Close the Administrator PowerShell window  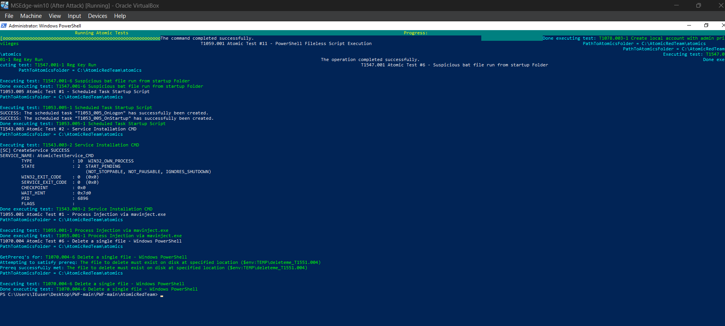[x=722, y=26]
